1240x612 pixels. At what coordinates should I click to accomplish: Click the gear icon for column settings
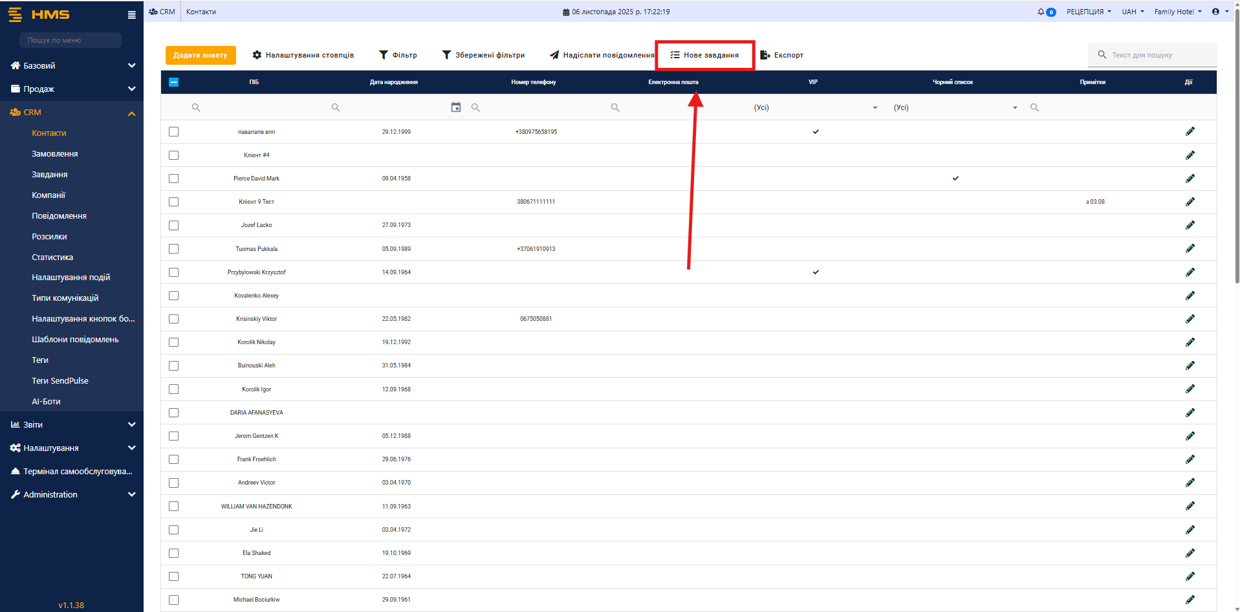click(x=257, y=55)
